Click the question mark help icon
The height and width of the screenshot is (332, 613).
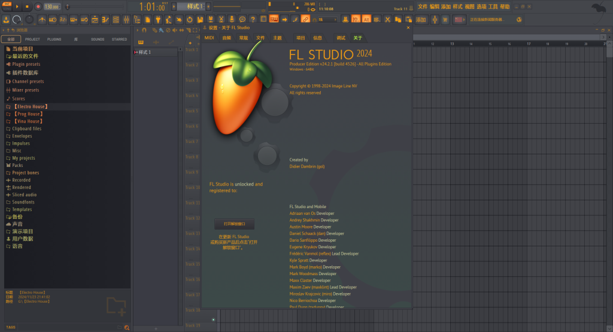(253, 20)
